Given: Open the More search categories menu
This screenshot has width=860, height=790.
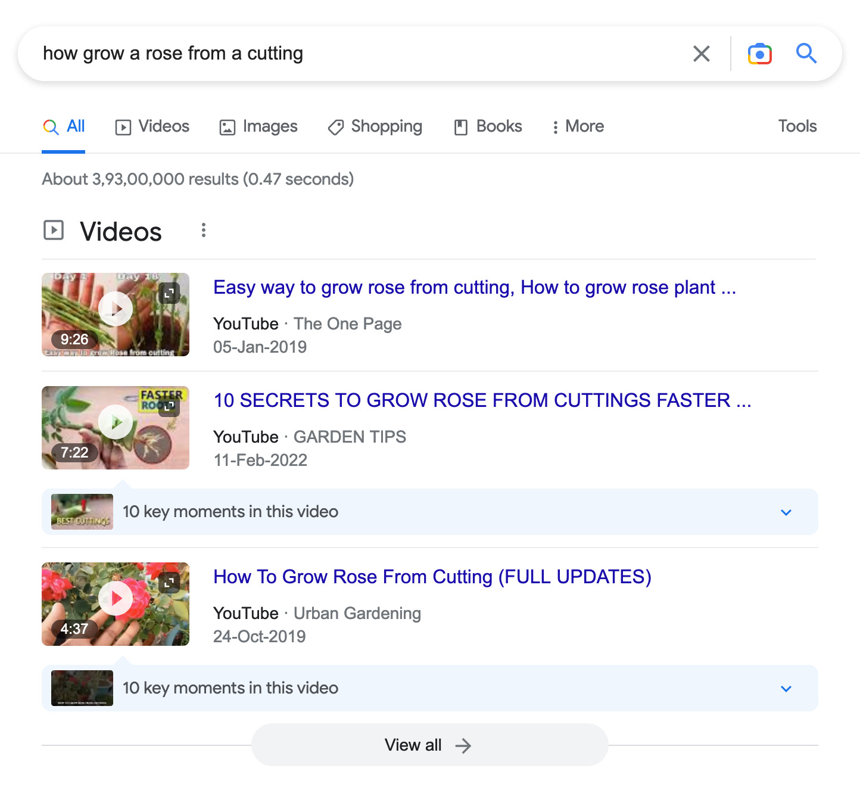Looking at the screenshot, I should [576, 126].
